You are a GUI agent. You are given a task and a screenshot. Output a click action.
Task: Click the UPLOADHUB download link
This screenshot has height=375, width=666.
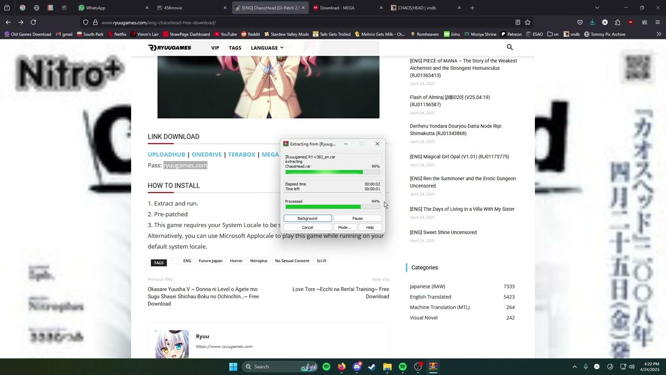point(166,155)
